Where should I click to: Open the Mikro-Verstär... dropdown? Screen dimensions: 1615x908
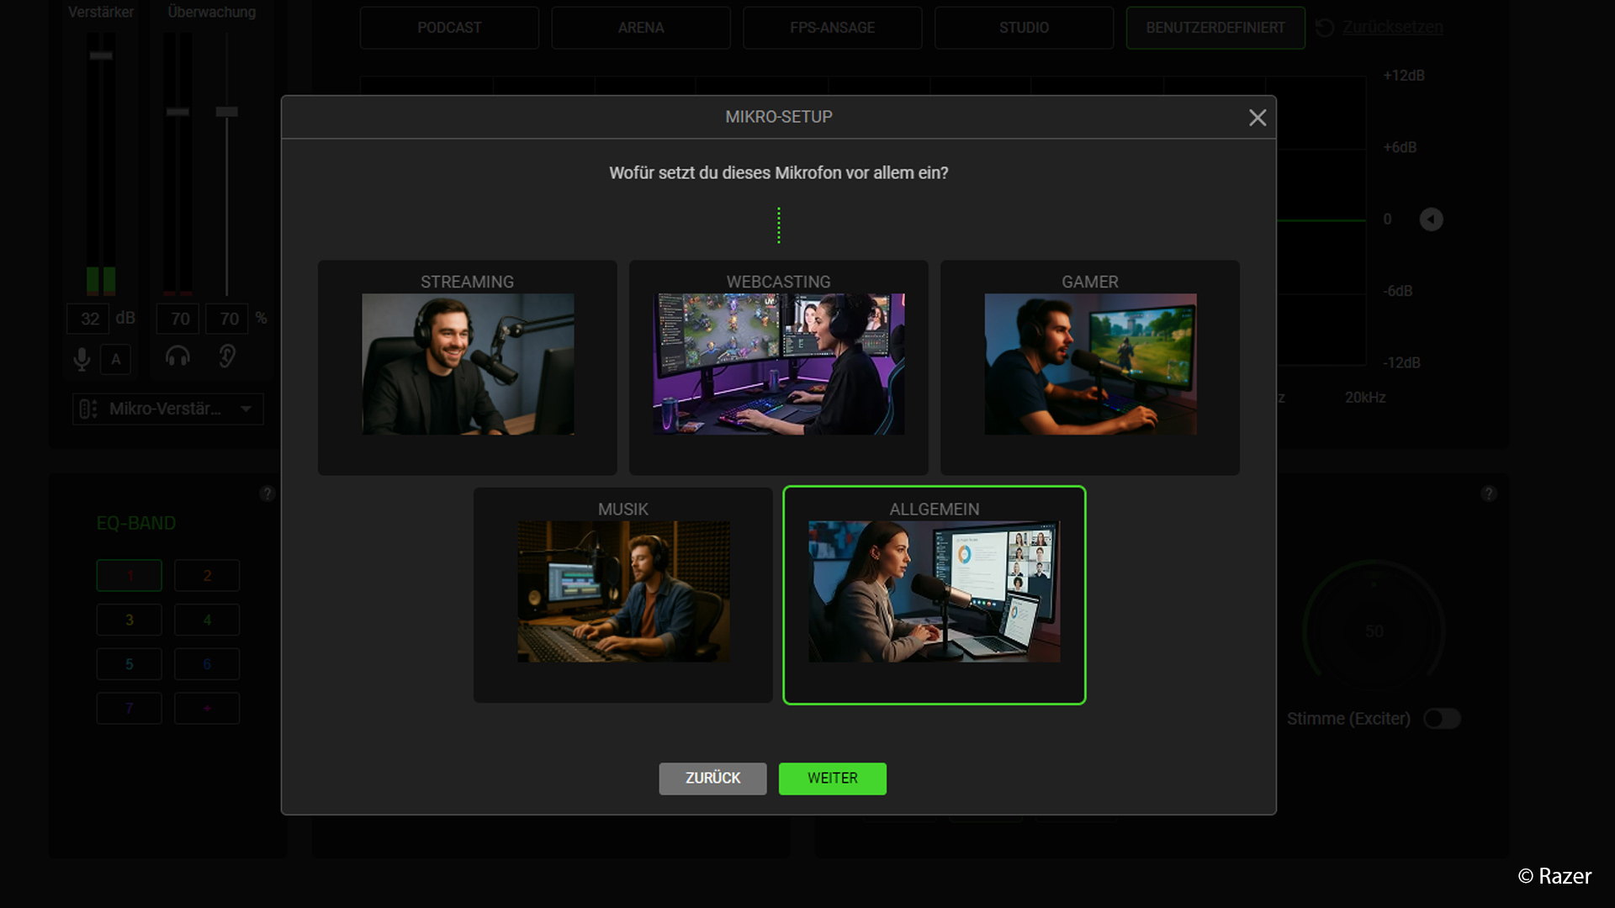(x=168, y=409)
